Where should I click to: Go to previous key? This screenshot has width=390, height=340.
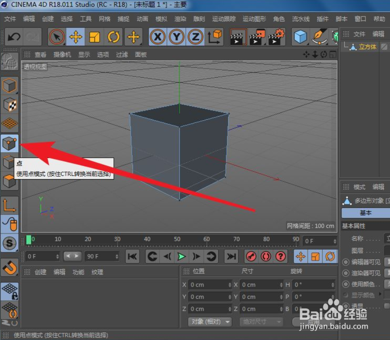(152, 256)
